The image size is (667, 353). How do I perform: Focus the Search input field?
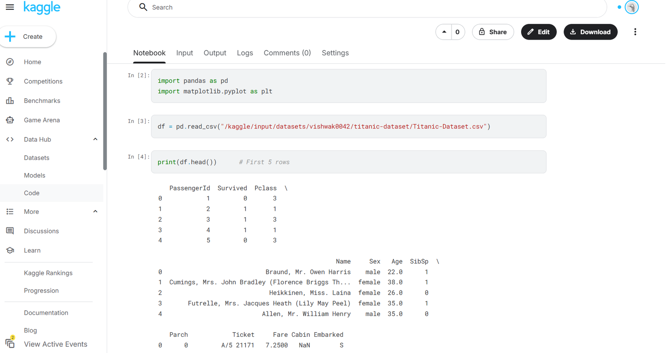click(x=367, y=8)
